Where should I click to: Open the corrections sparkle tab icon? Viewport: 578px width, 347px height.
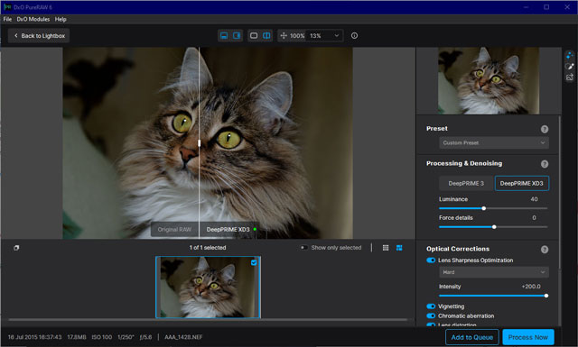tap(570, 56)
